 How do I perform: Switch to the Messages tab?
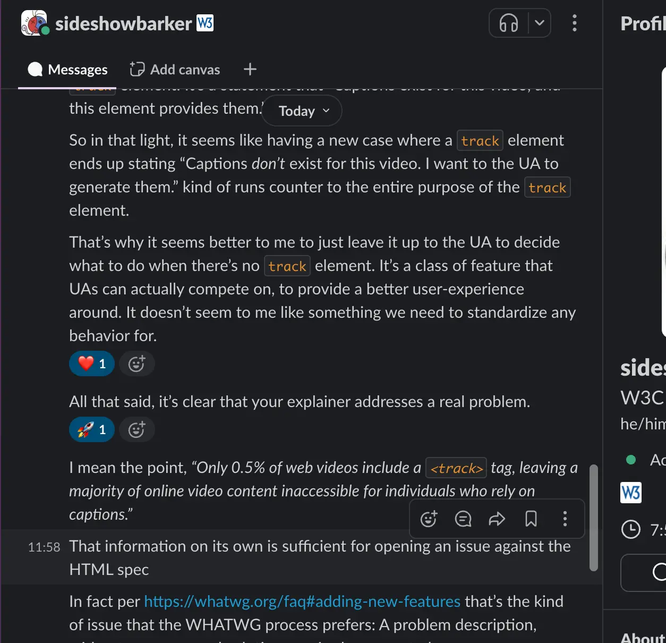tap(67, 70)
